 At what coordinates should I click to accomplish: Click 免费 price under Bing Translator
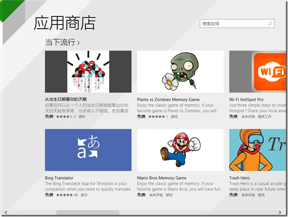point(49,195)
